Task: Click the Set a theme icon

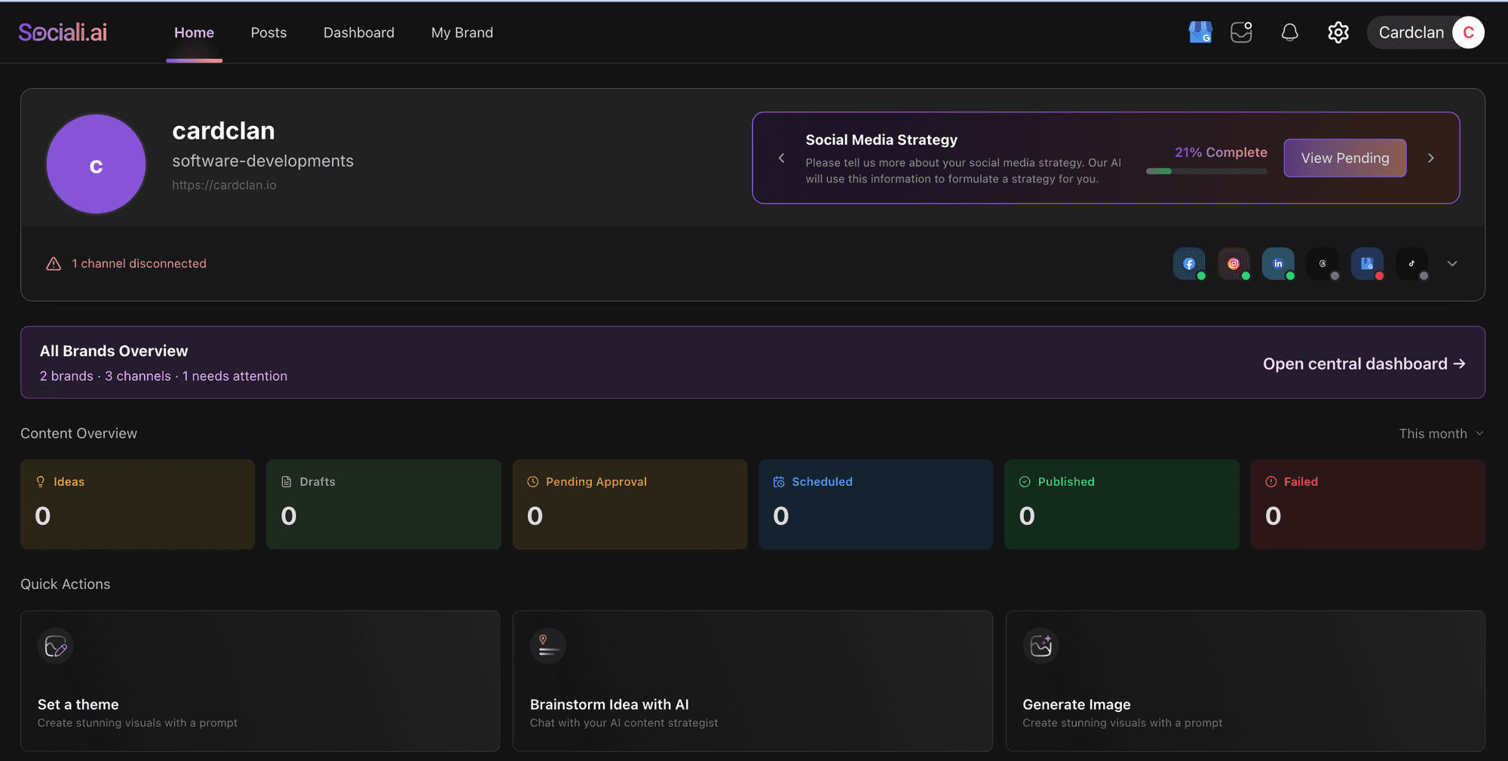Action: pyautogui.click(x=56, y=646)
